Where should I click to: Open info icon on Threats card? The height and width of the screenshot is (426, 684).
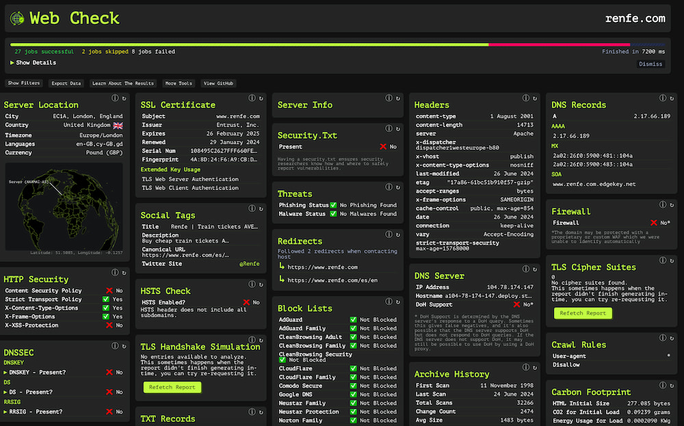pos(389,187)
